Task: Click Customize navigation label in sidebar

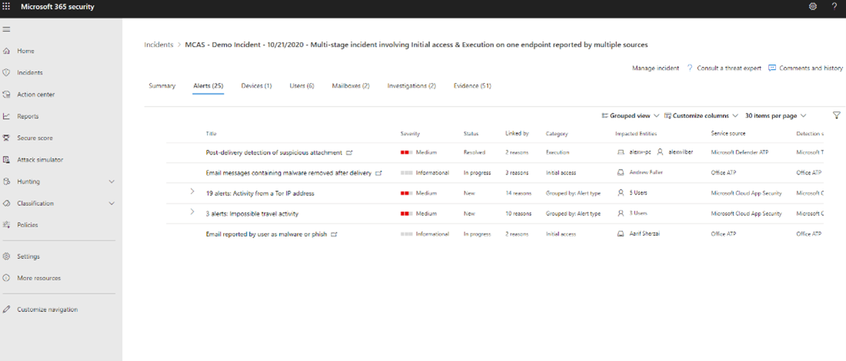Action: [x=48, y=310]
